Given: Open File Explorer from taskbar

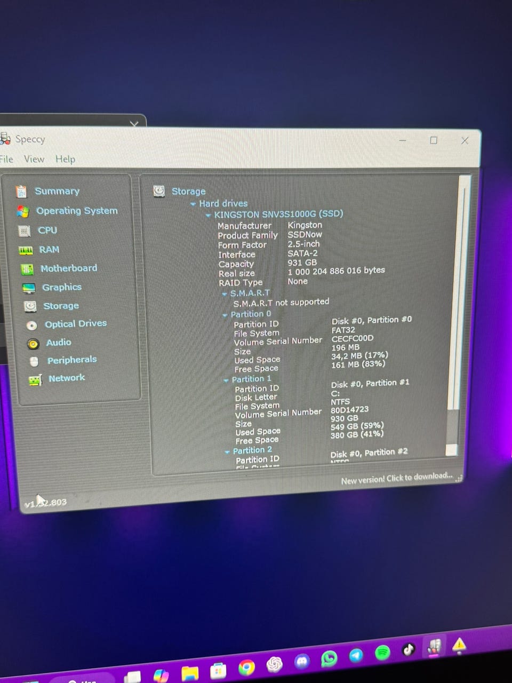Looking at the screenshot, I should pyautogui.click(x=190, y=673).
